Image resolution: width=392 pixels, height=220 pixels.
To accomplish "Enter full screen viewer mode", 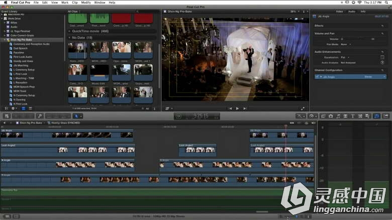I will [x=303, y=109].
